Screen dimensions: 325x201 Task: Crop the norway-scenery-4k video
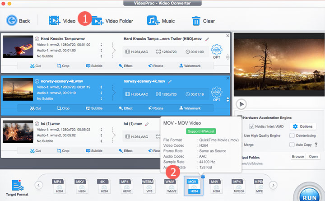tap(63, 108)
